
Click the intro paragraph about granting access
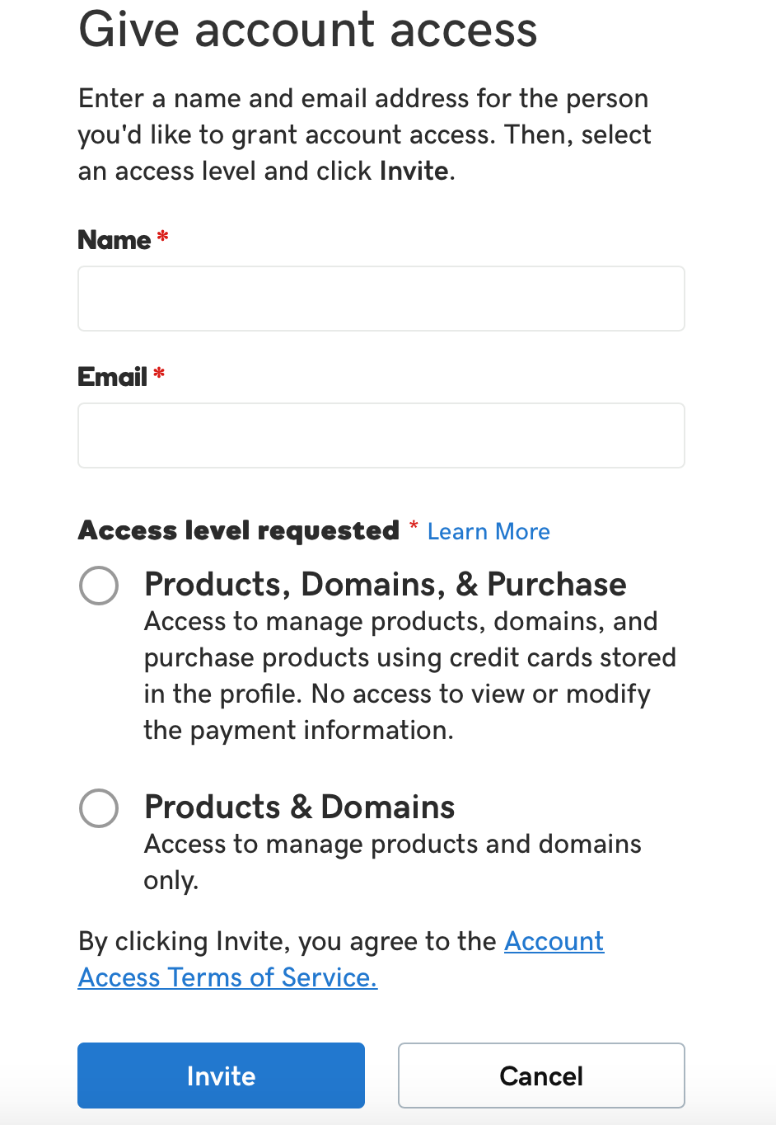click(364, 134)
